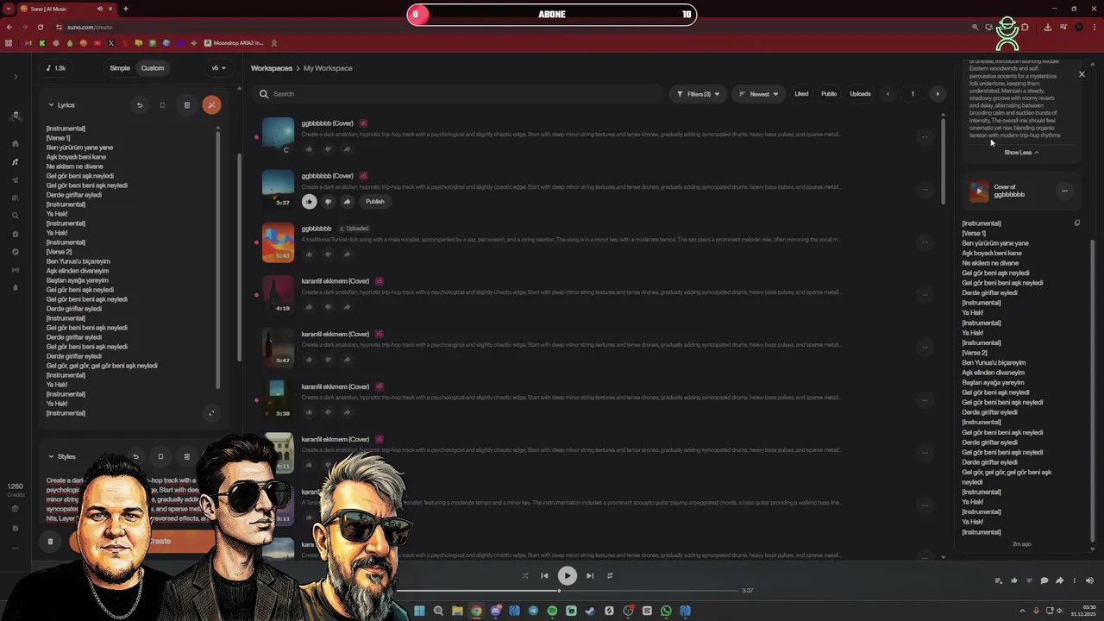The width and height of the screenshot is (1104, 621).
Task: Toggle repeat in the player bar
Action: 610,576
